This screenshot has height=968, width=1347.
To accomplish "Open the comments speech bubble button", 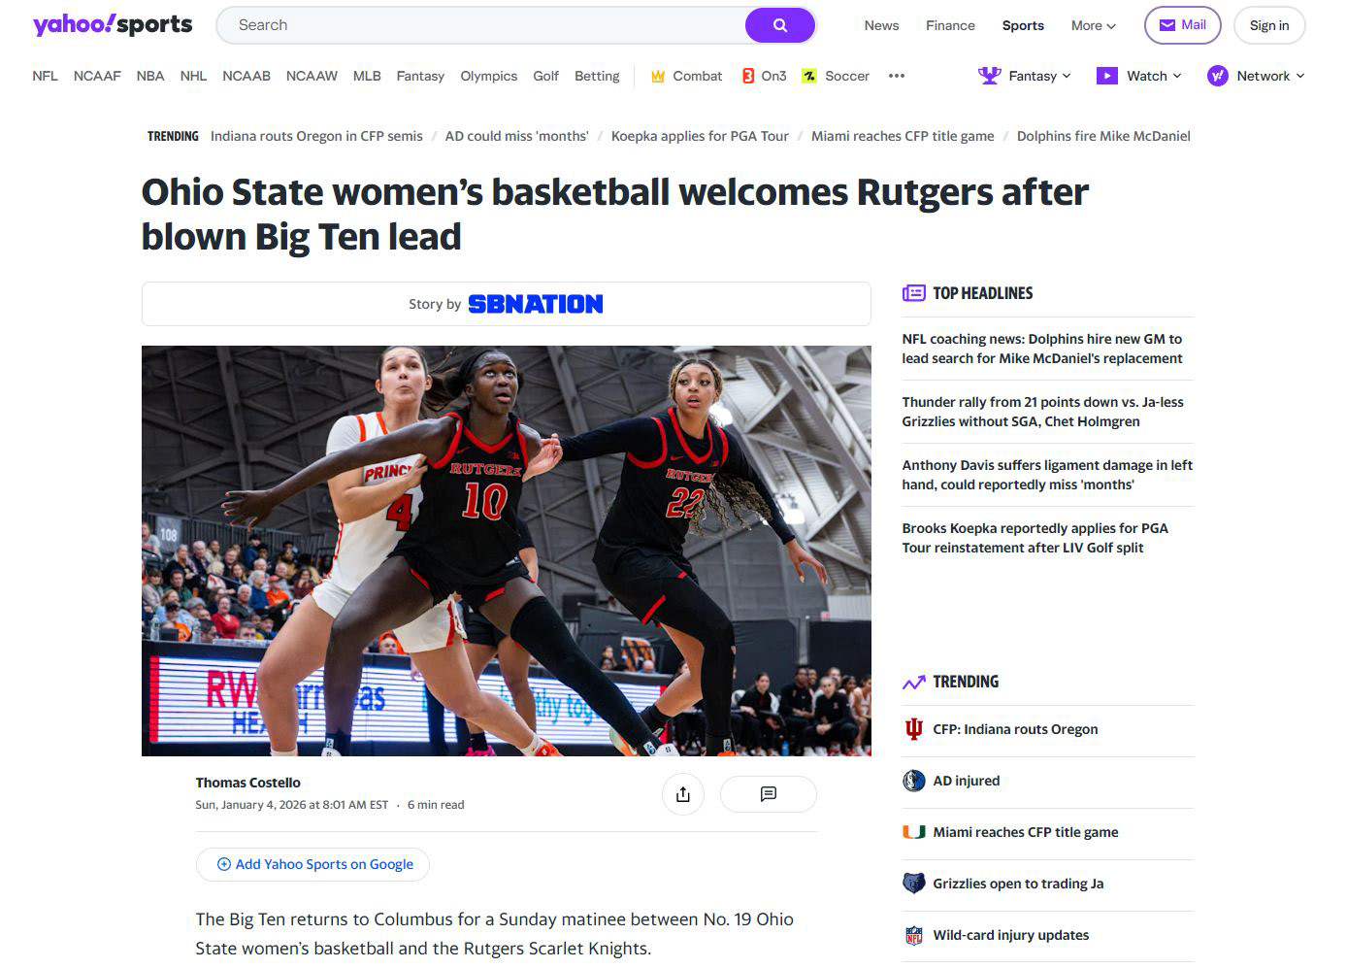I will tap(768, 794).
